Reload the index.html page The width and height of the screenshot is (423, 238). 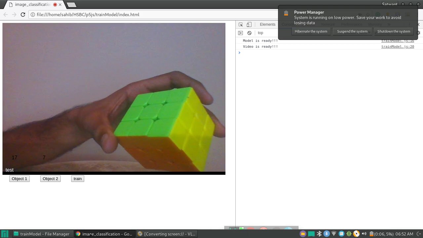tap(23, 15)
